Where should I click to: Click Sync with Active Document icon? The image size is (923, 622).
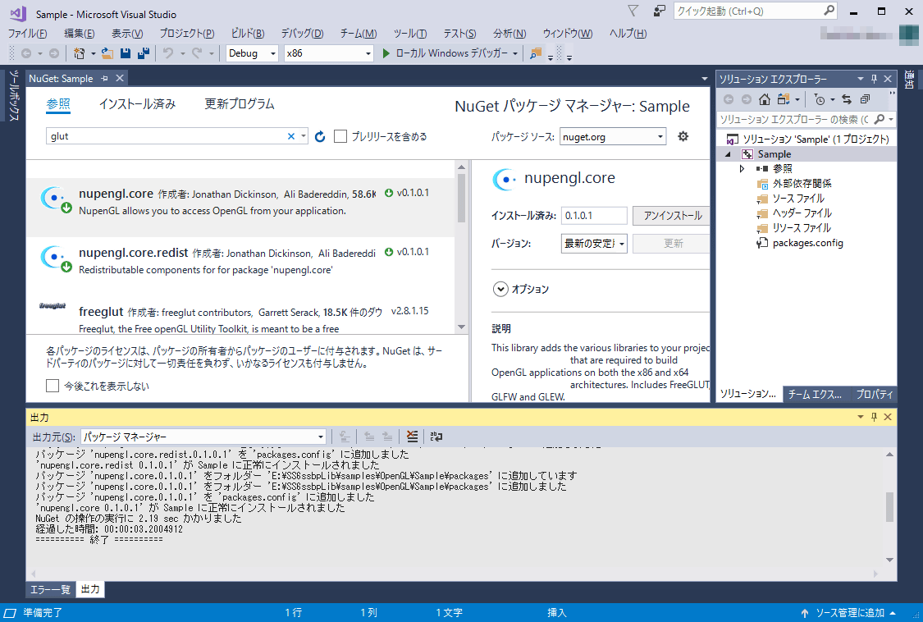click(847, 99)
